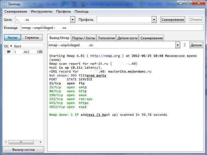Start scan with the Сканирование button
The image size is (207, 155).
coord(173,20)
